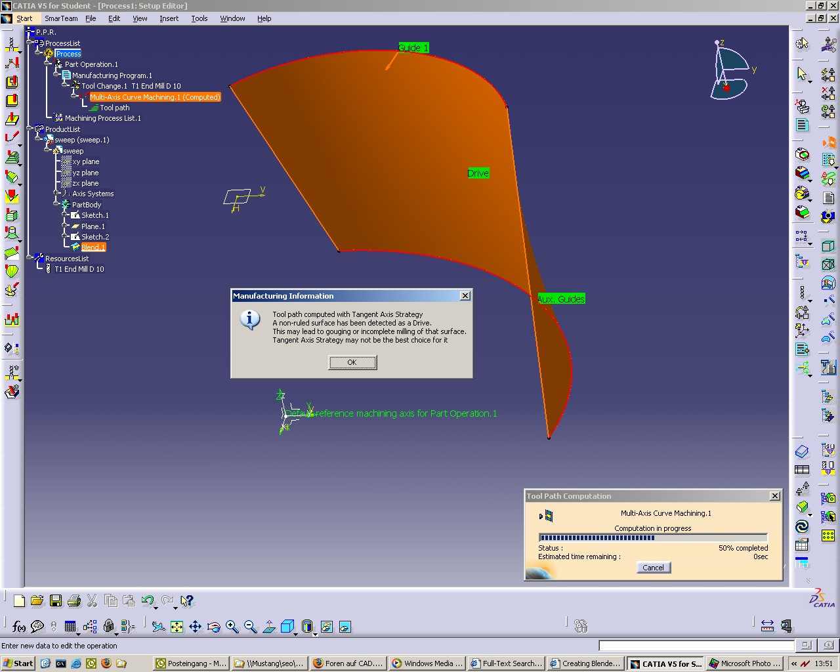The width and height of the screenshot is (840, 672).
Task: Click the Copy icon in bottom toolbar
Action: click(111, 600)
